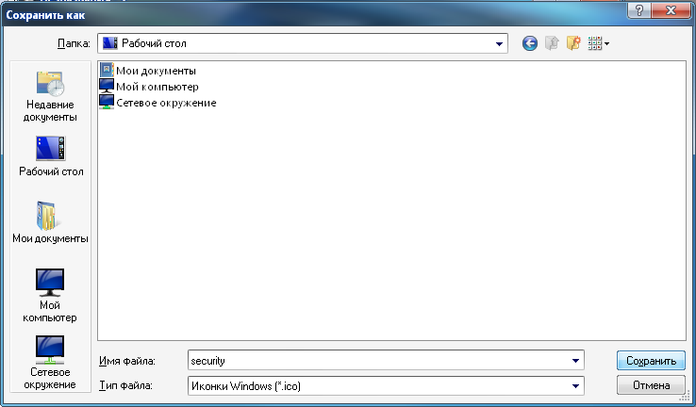
Task: Create a new folder
Action: click(573, 43)
